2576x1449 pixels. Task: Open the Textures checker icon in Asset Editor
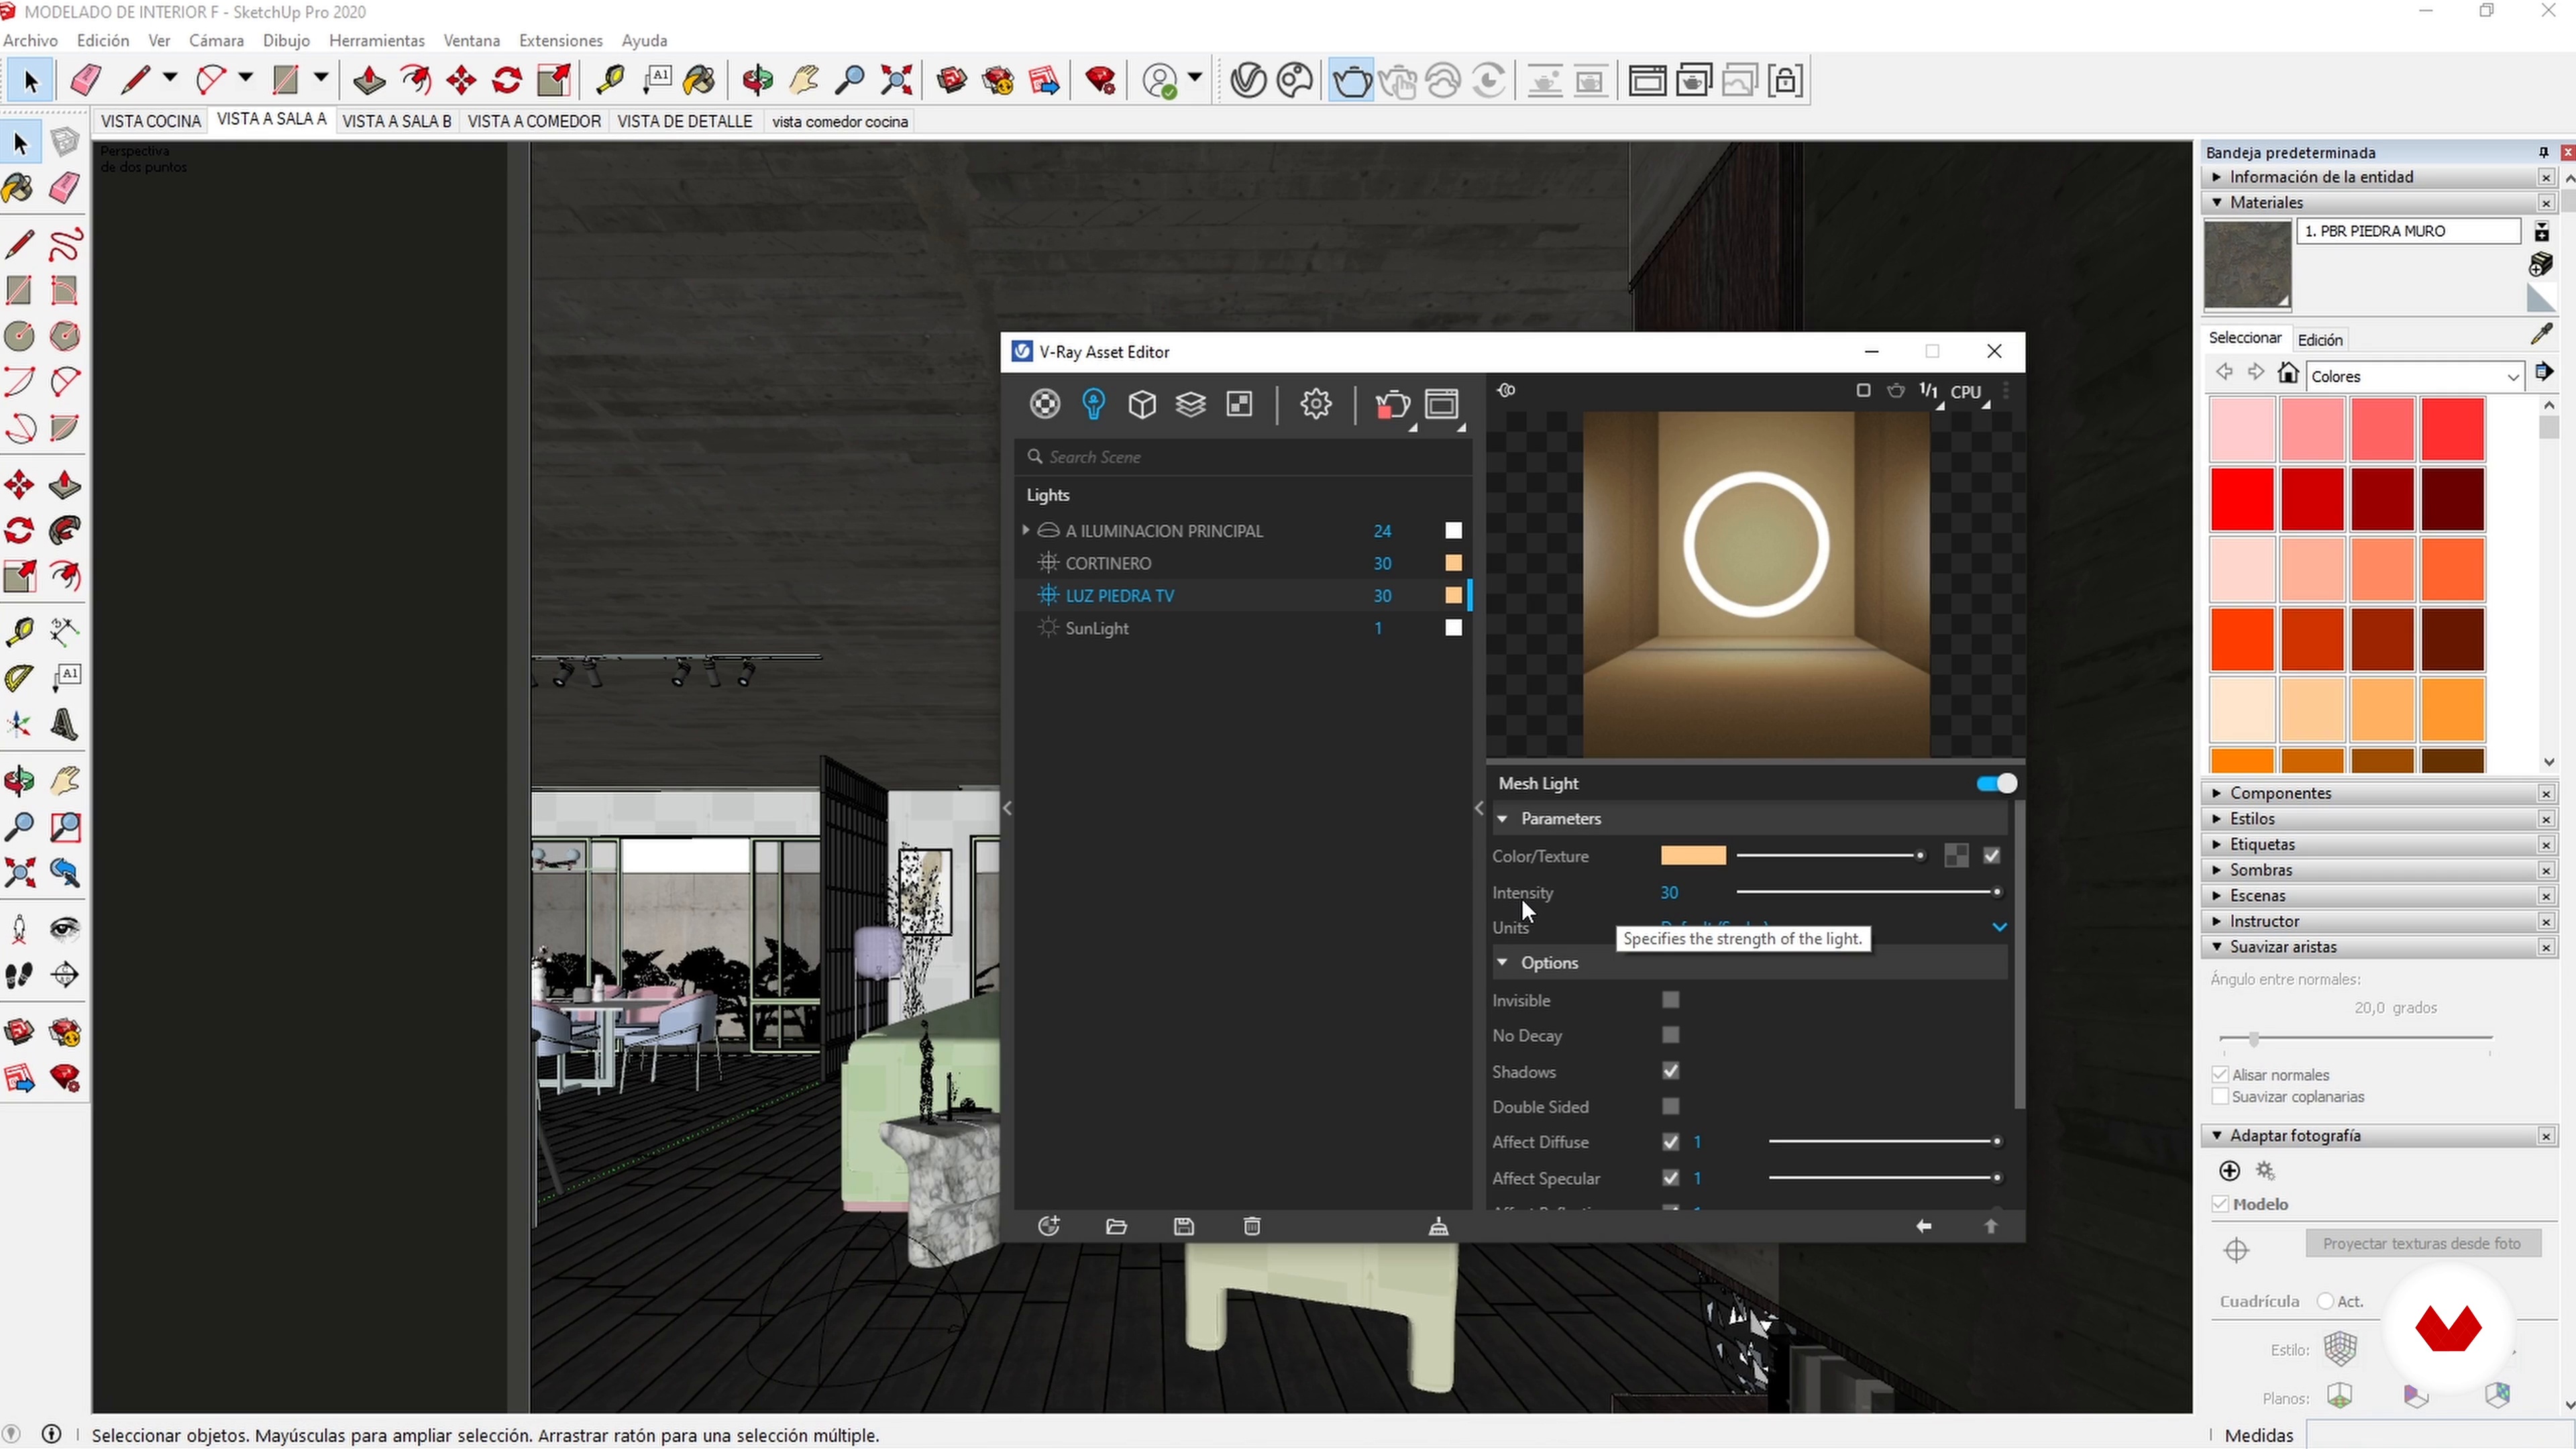pos(1239,404)
